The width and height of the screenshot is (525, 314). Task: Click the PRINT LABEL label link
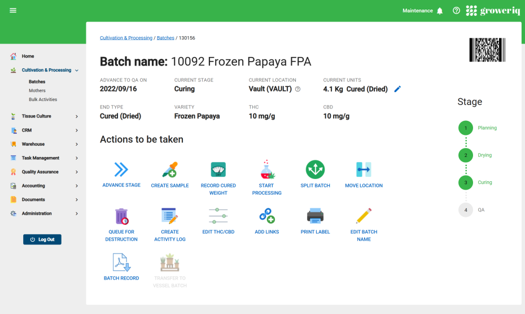coord(315,232)
